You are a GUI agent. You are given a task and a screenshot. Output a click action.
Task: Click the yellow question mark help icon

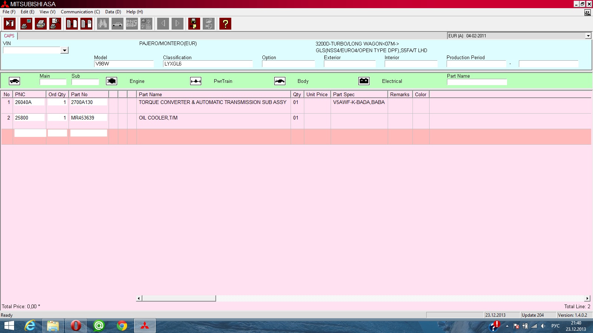(225, 24)
